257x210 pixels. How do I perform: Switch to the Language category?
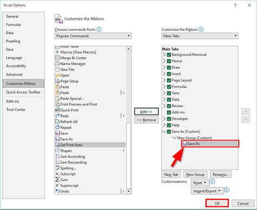[14, 58]
